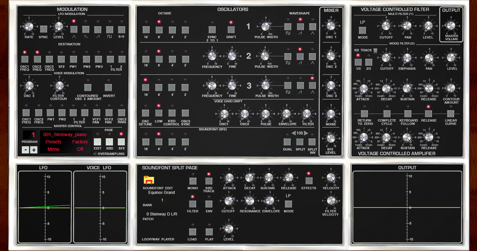
Task: Select the LFO square waveform button
Action: coord(109,29)
